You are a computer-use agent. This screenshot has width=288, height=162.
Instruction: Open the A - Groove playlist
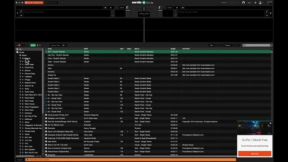coord(26,71)
